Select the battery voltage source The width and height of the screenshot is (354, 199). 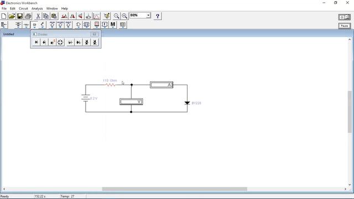[x=86, y=98]
